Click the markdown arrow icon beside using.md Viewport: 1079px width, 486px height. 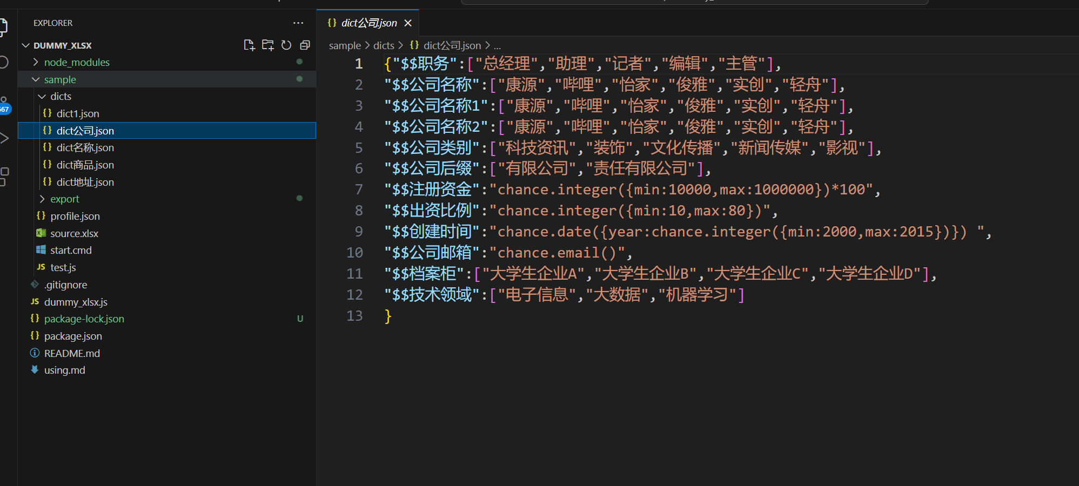click(x=35, y=369)
